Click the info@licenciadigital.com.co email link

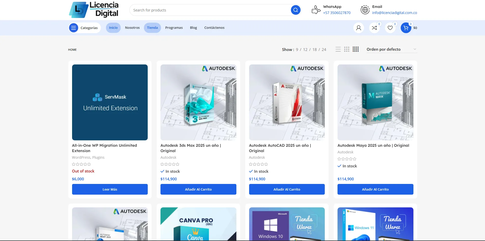coord(395,13)
